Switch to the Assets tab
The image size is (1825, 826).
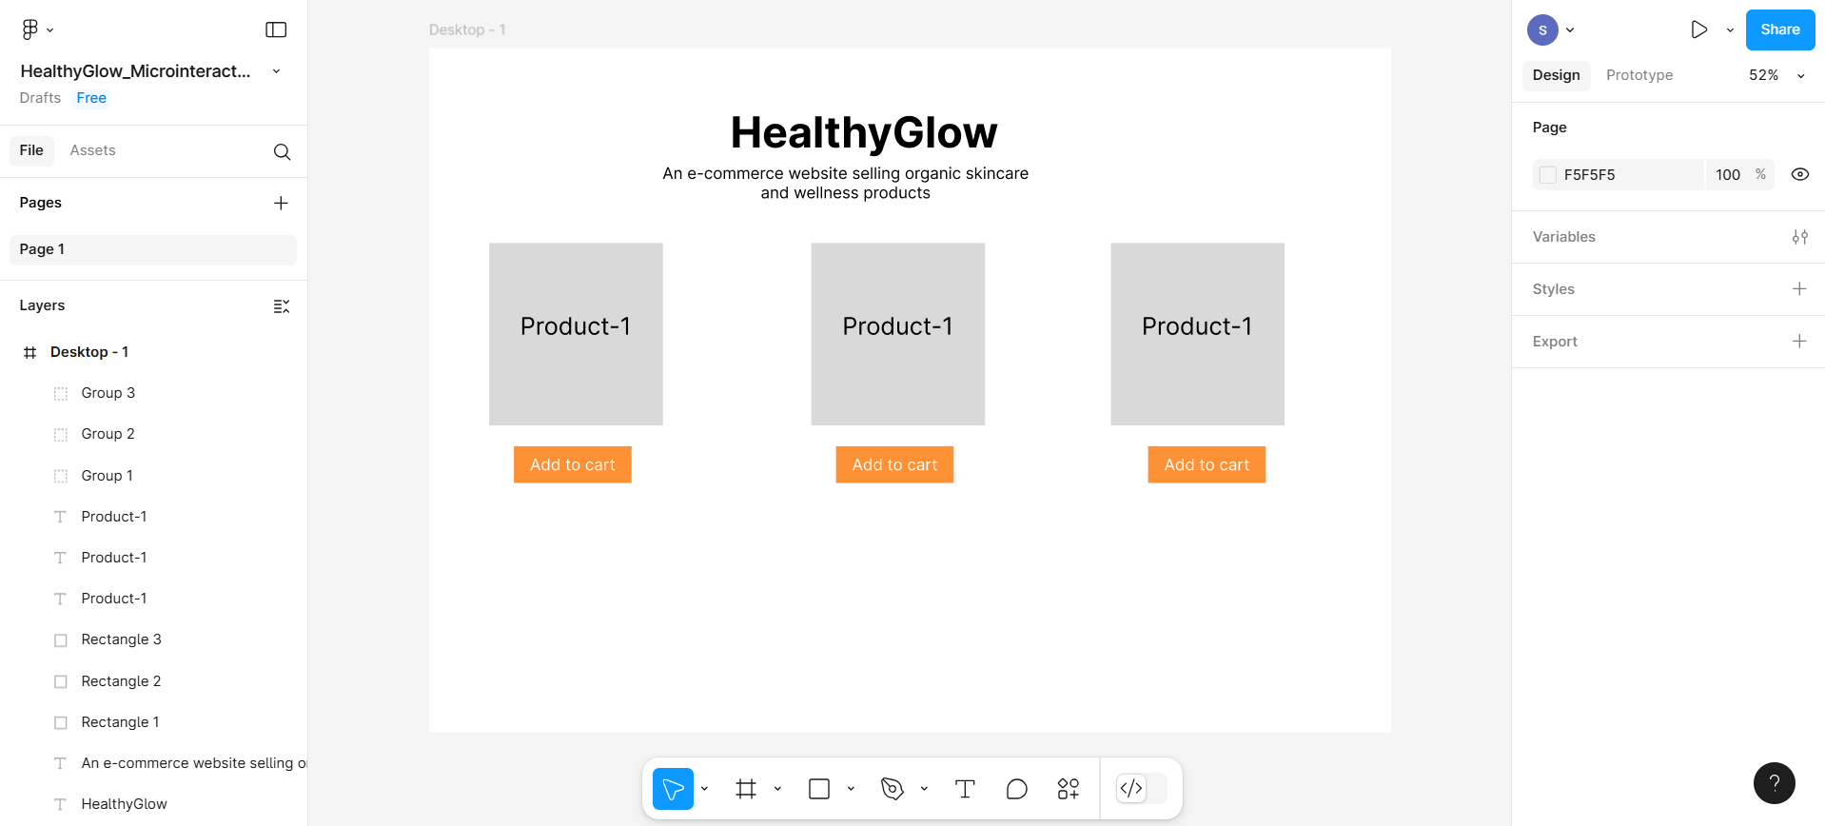tap(92, 150)
